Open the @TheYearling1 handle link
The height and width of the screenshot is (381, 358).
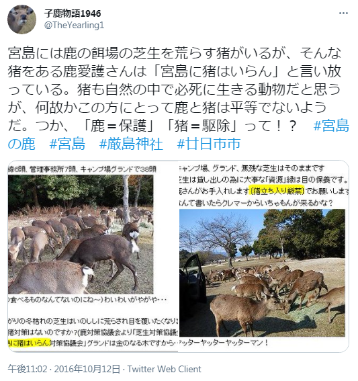pyautogui.click(x=74, y=25)
